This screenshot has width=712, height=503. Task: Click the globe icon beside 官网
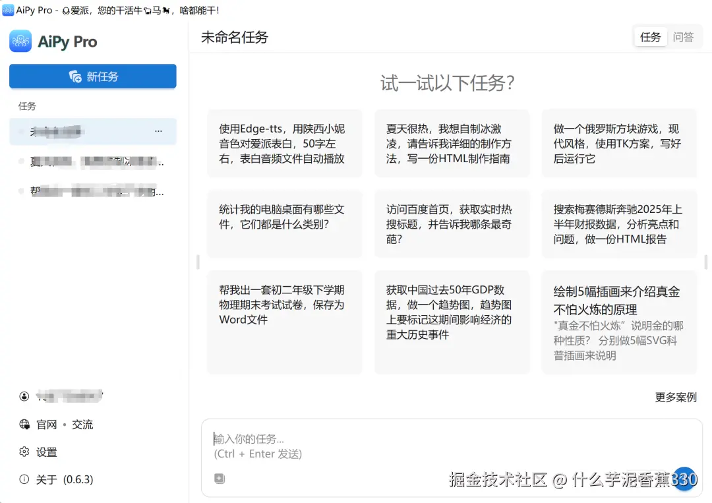(24, 425)
